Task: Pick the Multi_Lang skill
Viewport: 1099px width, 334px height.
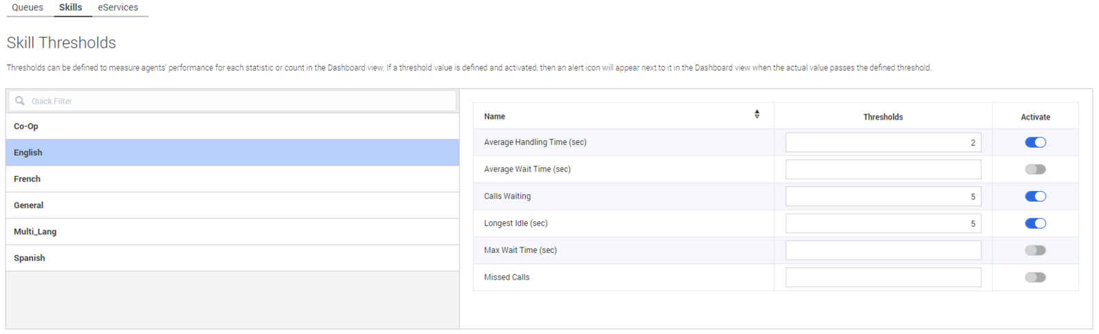Action: [x=233, y=232]
